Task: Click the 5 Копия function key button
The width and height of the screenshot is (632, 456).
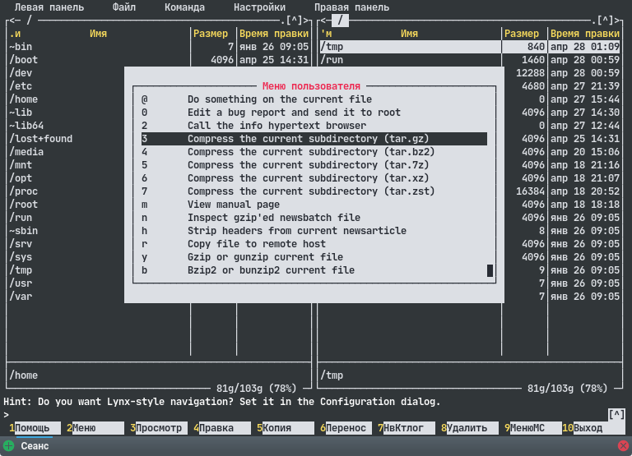Action: coord(286,428)
